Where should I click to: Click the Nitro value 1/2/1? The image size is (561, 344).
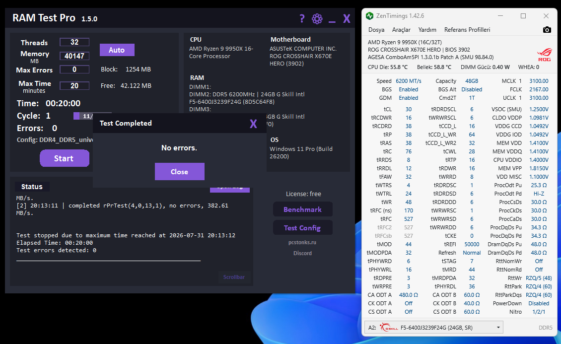click(539, 312)
